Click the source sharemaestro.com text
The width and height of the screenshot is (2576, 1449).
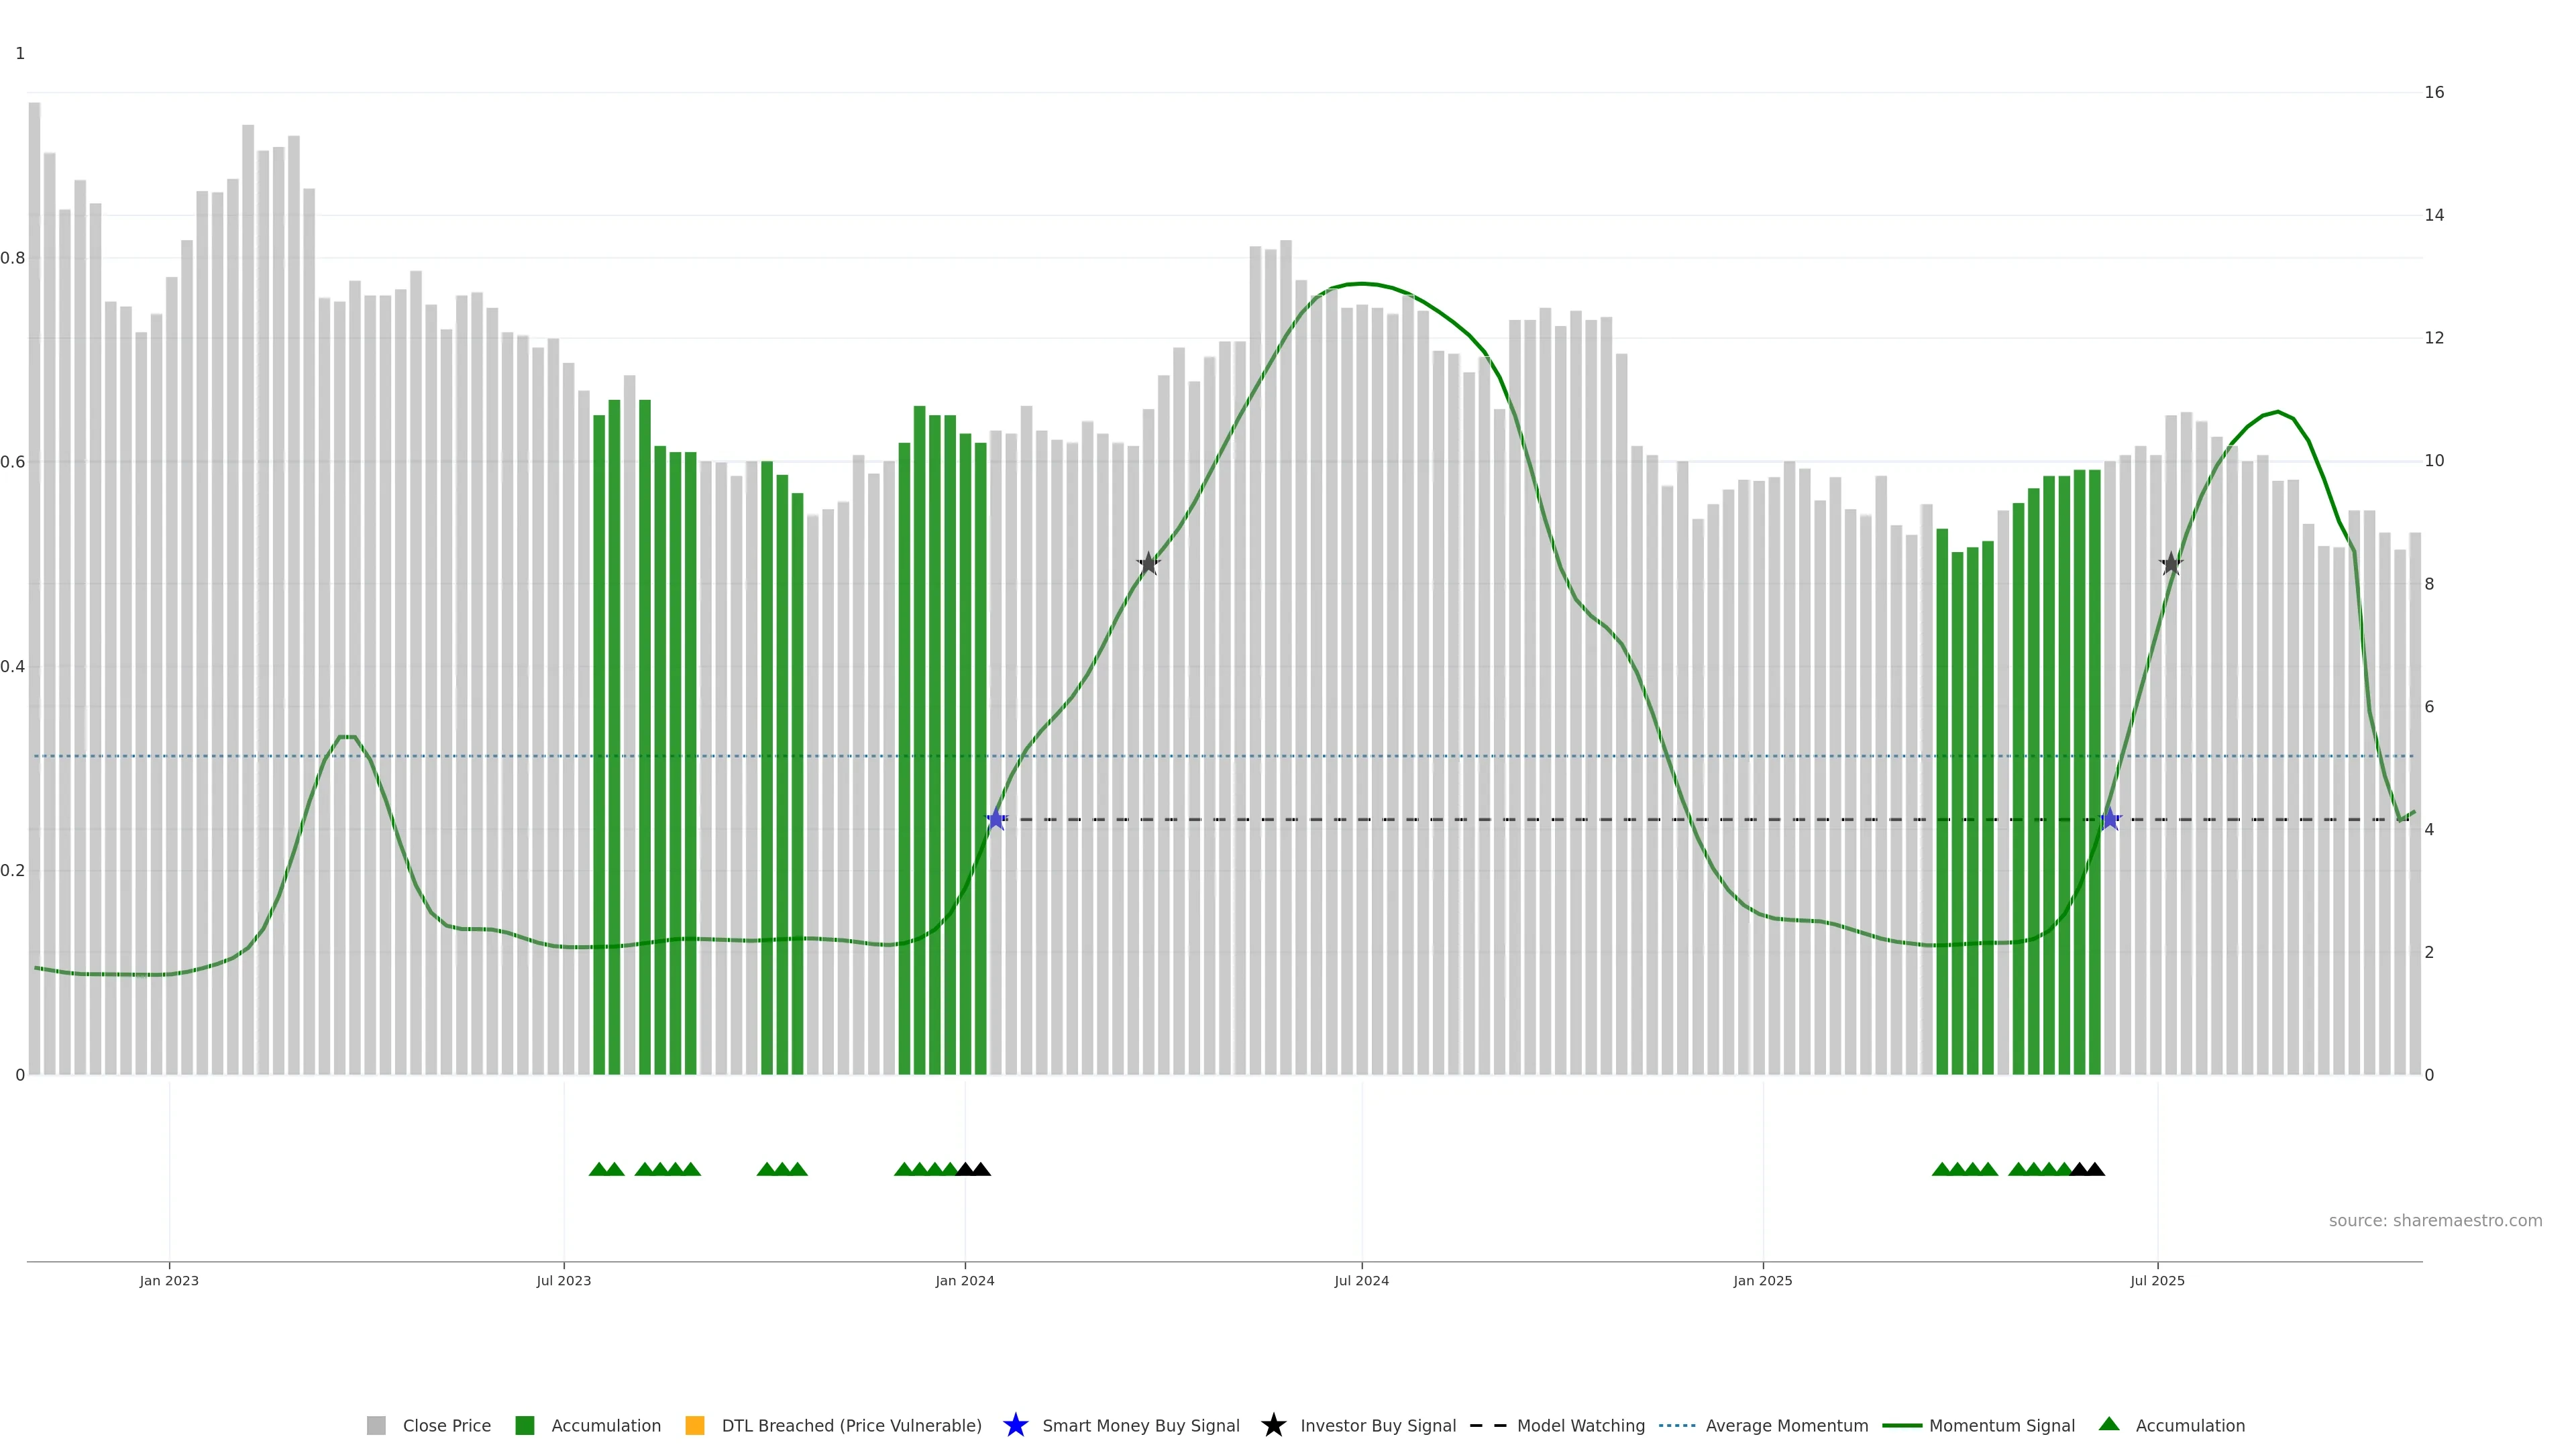(x=2435, y=1220)
